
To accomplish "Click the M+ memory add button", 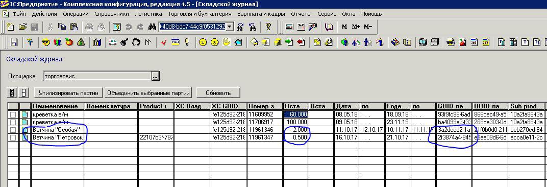I will click(x=356, y=27).
